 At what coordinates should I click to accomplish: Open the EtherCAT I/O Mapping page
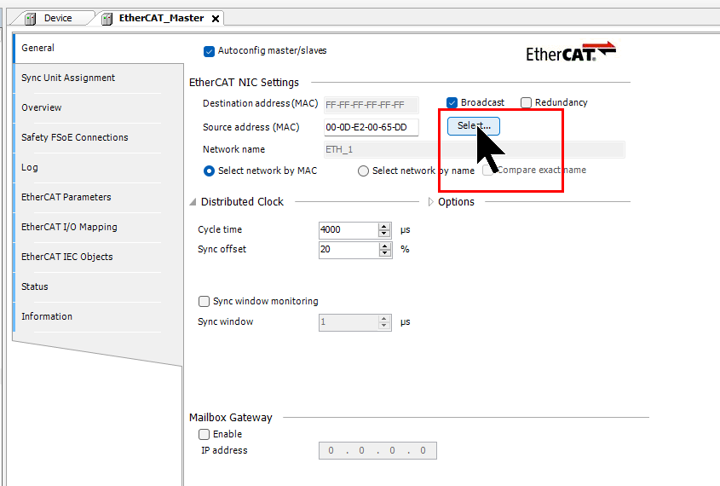click(69, 228)
